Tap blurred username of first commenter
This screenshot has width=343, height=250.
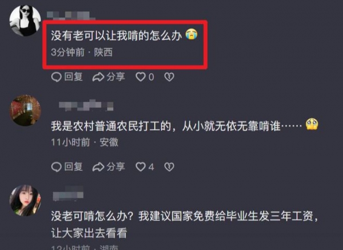[x=71, y=16]
